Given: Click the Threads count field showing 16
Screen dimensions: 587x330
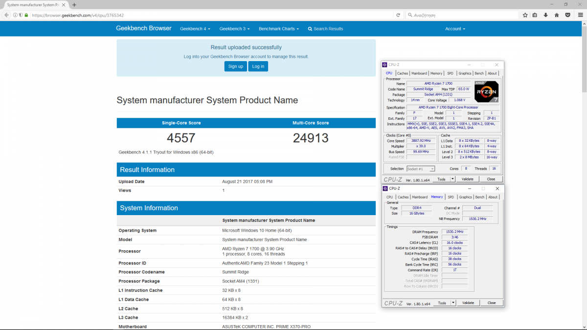Looking at the screenshot, I should pos(494,169).
